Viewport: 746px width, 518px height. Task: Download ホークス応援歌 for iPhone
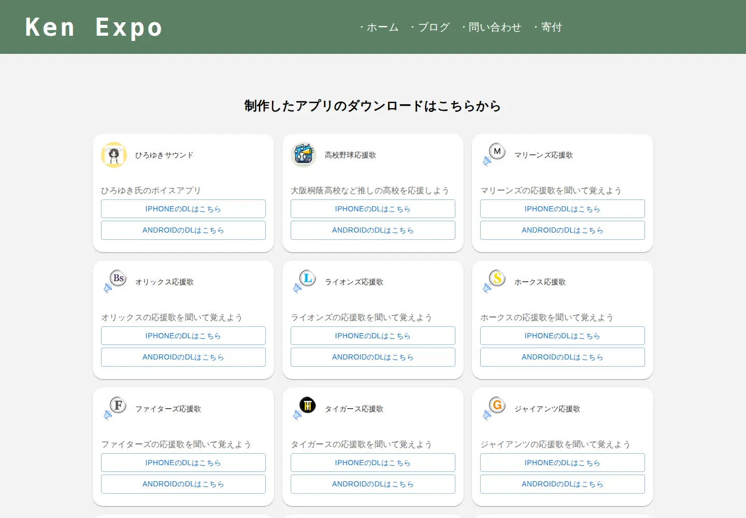click(563, 336)
